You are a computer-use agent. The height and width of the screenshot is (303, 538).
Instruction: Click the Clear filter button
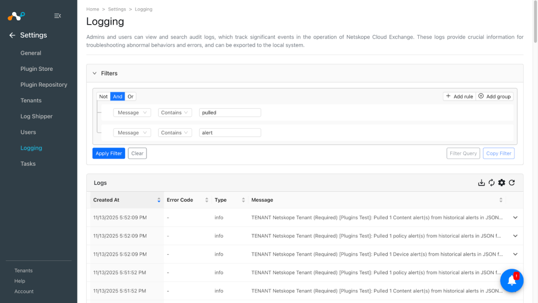(x=137, y=153)
